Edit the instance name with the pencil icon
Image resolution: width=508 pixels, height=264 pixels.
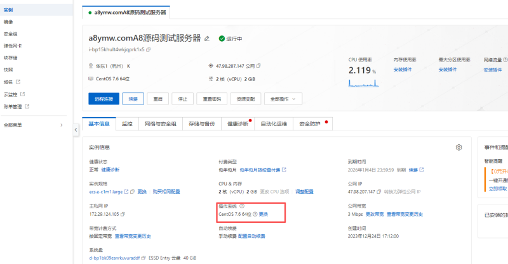[207, 39]
